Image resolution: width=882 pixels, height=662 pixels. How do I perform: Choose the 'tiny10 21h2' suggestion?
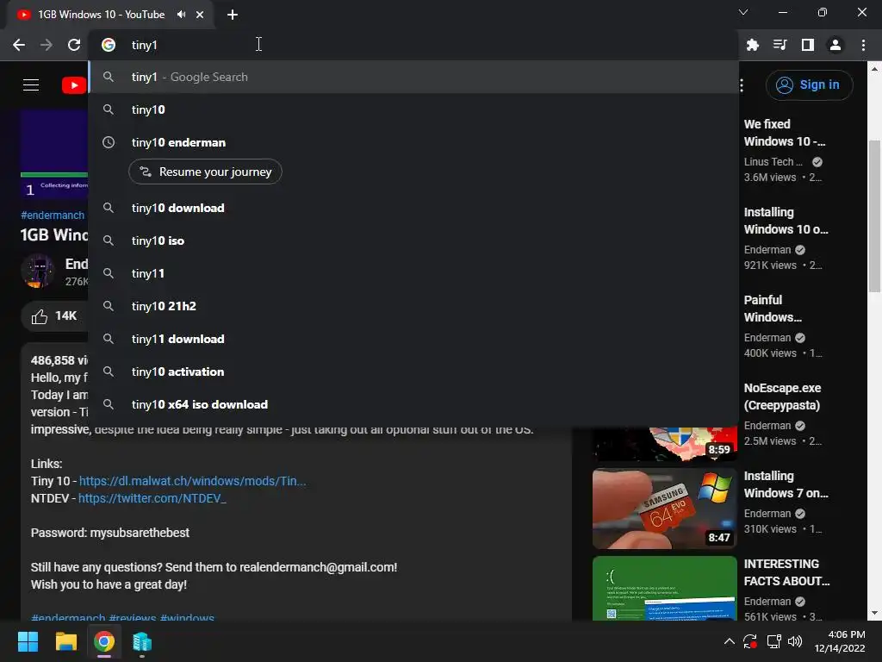tap(413, 306)
